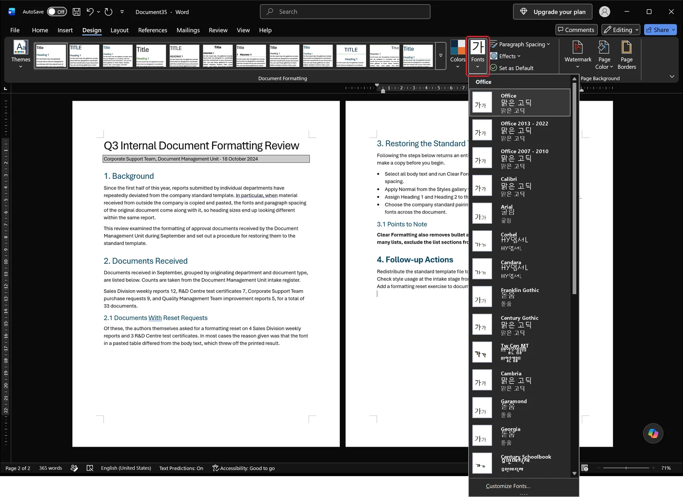
Task: Select the Tw Cen MT font theme
Action: [520, 352]
